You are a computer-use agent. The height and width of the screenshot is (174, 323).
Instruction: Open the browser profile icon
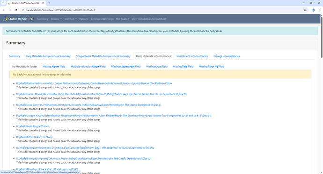click(313, 10)
